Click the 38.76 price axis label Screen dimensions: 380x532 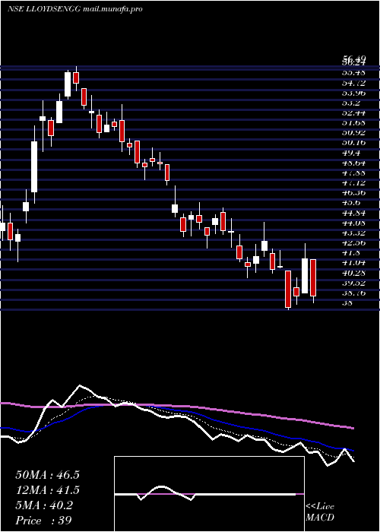click(353, 293)
